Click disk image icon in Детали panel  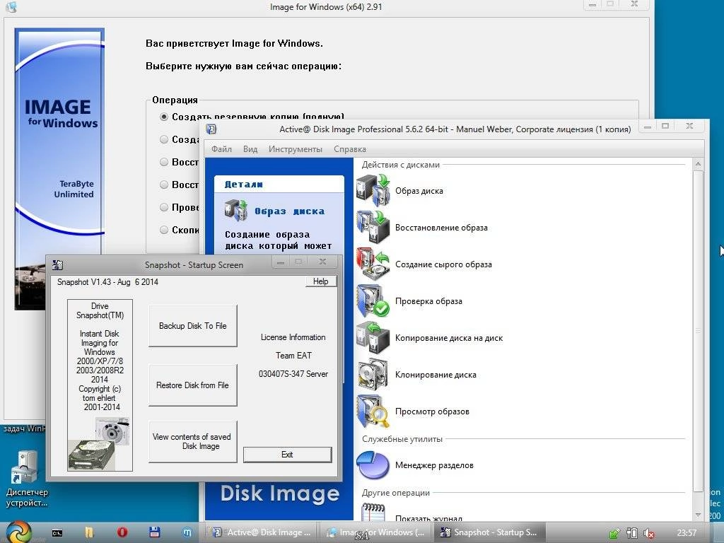pos(236,211)
